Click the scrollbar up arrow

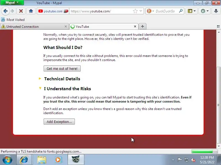(219, 32)
